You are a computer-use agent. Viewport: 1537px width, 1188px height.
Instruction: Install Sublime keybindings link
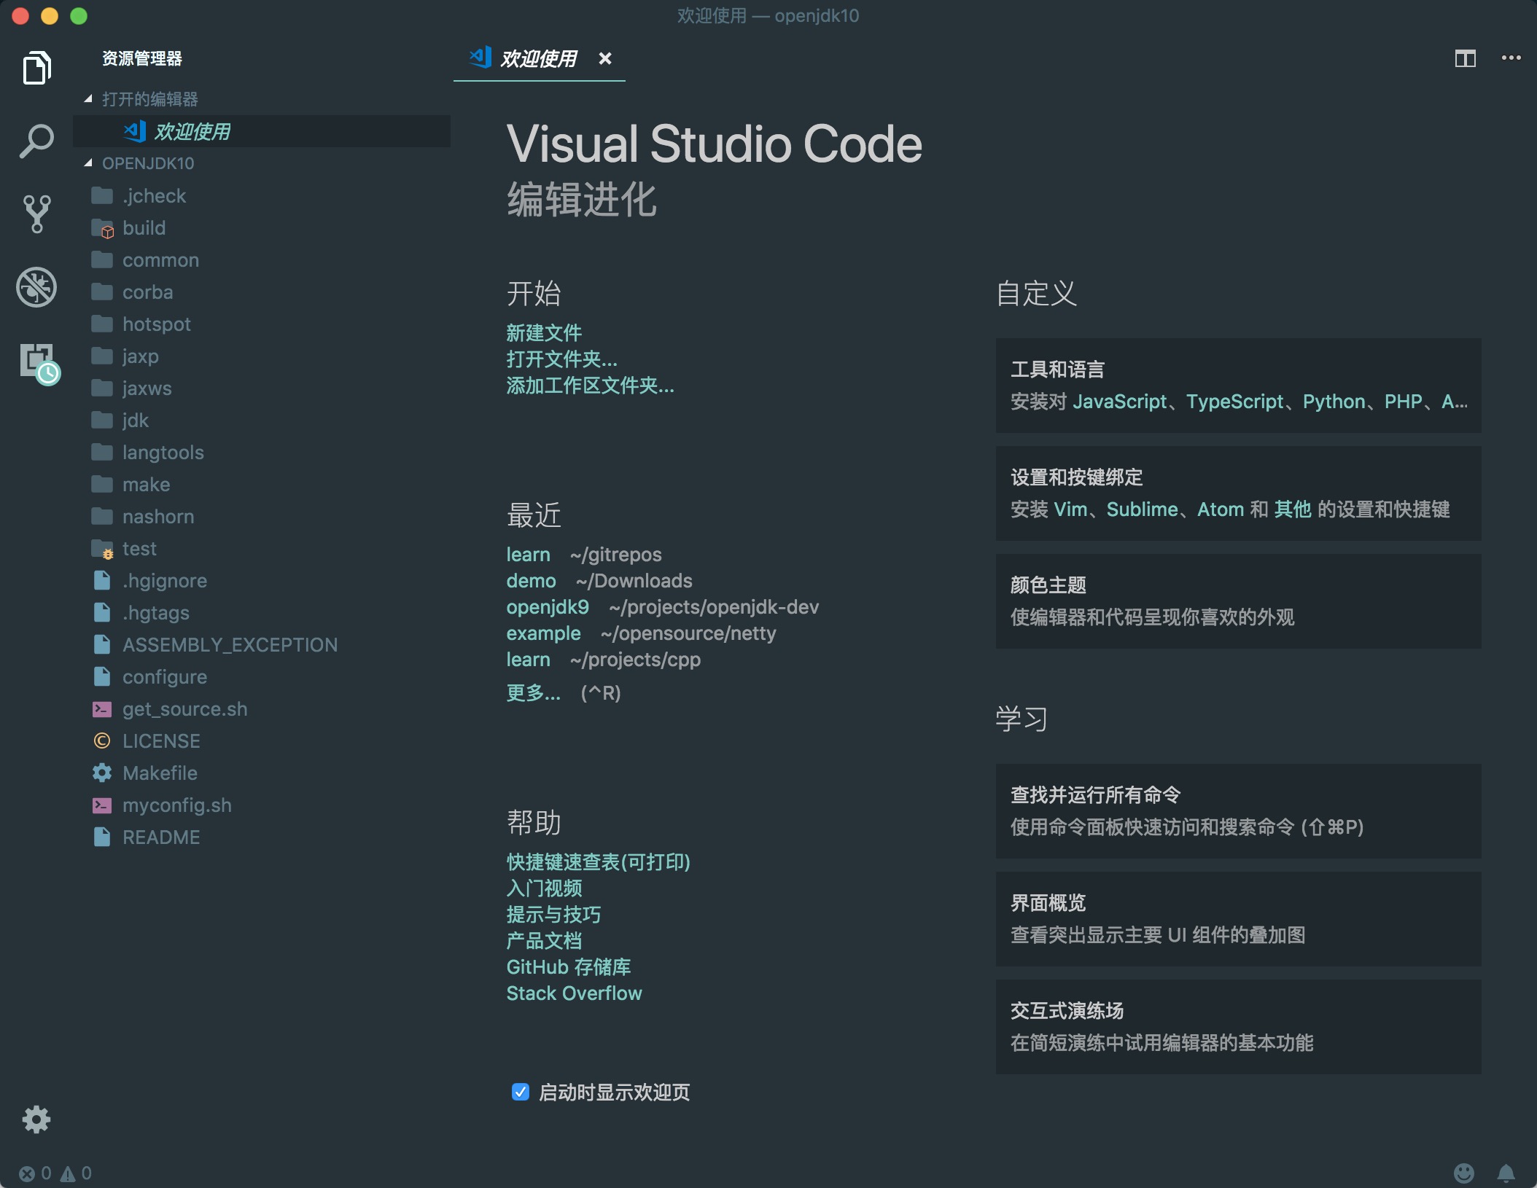(x=1142, y=509)
